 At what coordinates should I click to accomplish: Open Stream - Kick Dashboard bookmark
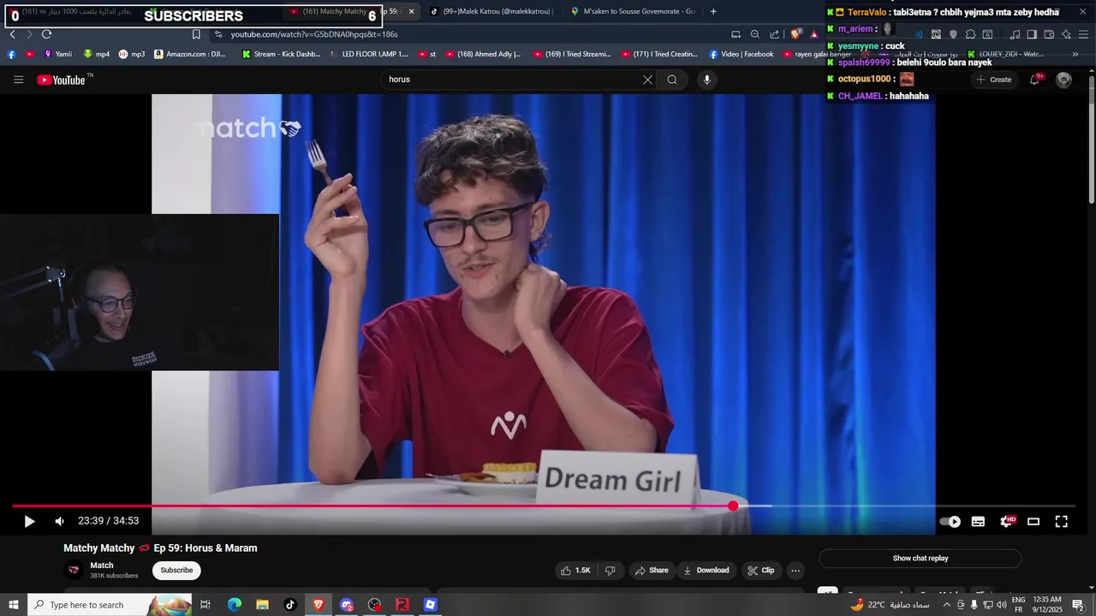[x=281, y=54]
